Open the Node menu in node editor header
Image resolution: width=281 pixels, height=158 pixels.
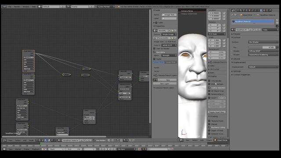31,140
